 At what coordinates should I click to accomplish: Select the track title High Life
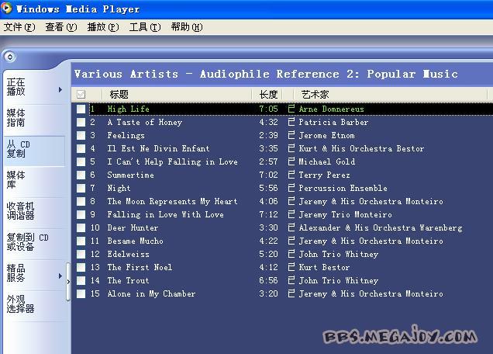[128, 109]
